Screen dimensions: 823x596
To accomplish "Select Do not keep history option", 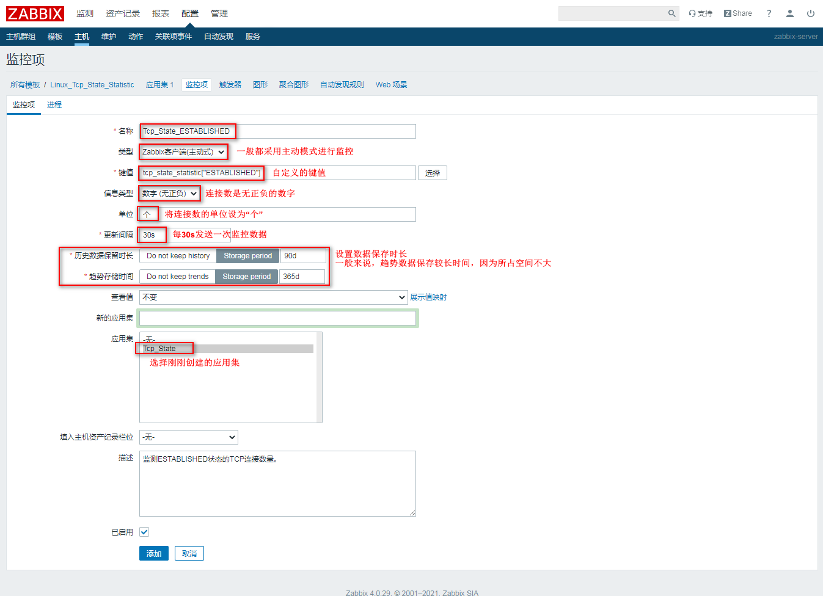I will point(178,256).
